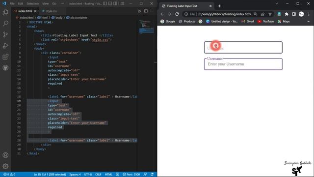The width and height of the screenshot is (314, 177).
Task: Toggle the Chrome side panel
Action: tap(294, 14)
